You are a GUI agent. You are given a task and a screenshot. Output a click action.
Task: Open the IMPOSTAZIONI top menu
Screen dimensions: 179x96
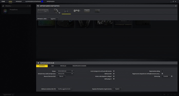(x=51, y=2)
